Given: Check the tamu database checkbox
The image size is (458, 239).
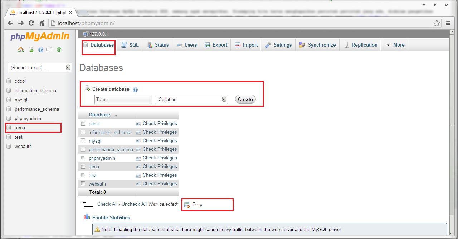Looking at the screenshot, I should coord(83,167).
